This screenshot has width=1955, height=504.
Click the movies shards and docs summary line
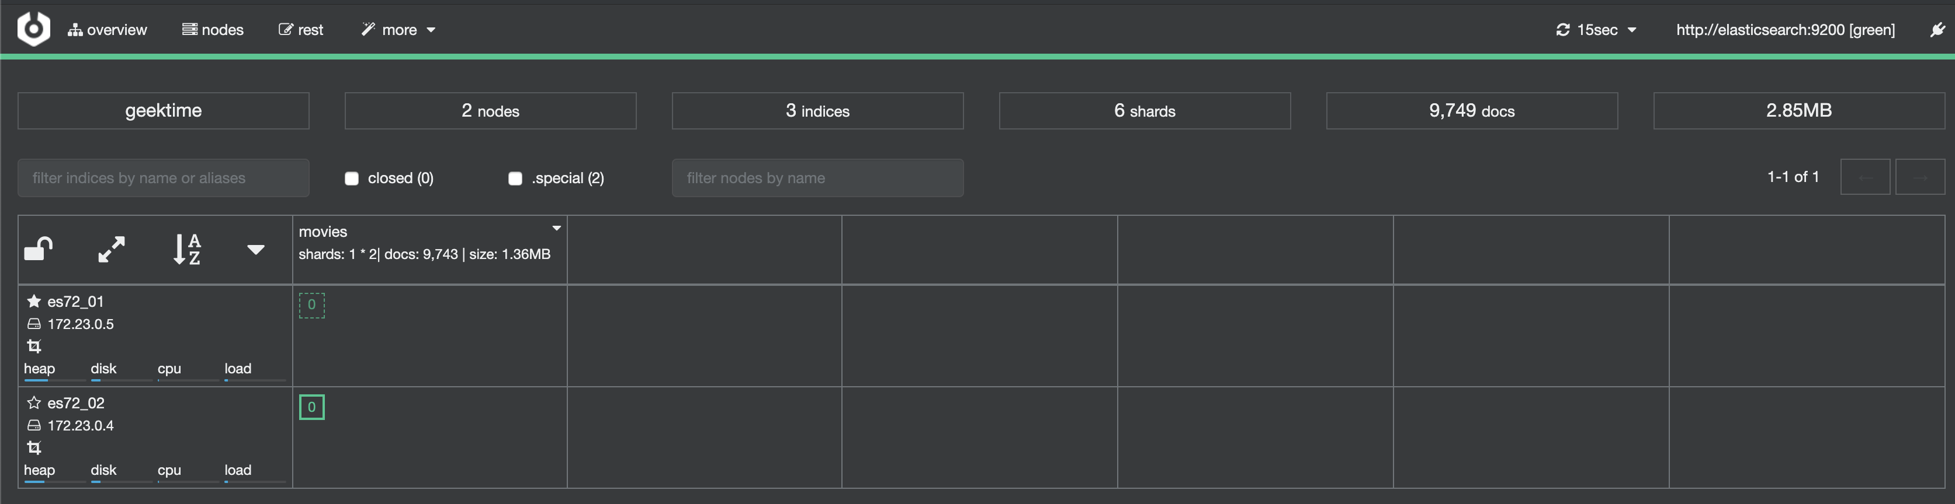pyautogui.click(x=424, y=254)
